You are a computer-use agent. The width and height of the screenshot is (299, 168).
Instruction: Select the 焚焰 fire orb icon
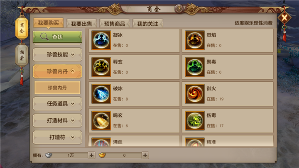coord(195,40)
